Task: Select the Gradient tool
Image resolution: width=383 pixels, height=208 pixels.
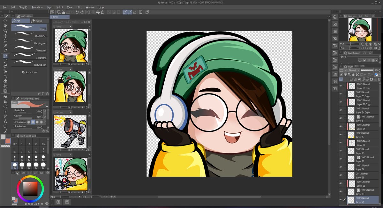Action: pos(5,101)
